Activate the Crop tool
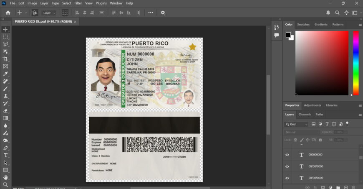Image resolution: width=363 pixels, height=189 pixels. click(x=5, y=59)
